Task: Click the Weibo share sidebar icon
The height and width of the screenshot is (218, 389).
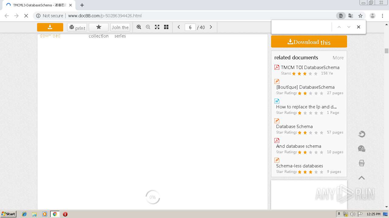Action: pos(362,134)
